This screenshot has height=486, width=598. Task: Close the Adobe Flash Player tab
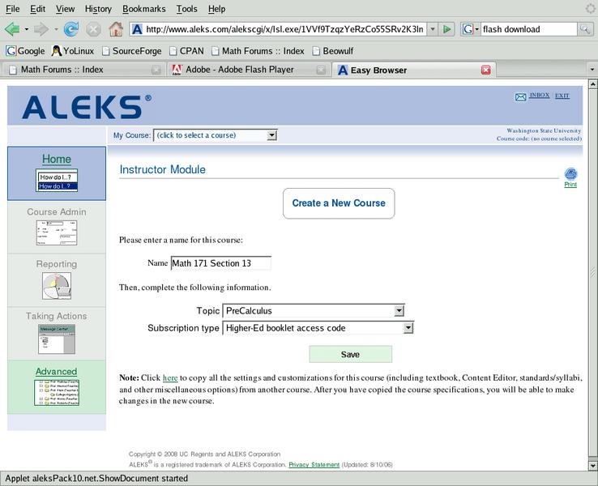(x=321, y=70)
